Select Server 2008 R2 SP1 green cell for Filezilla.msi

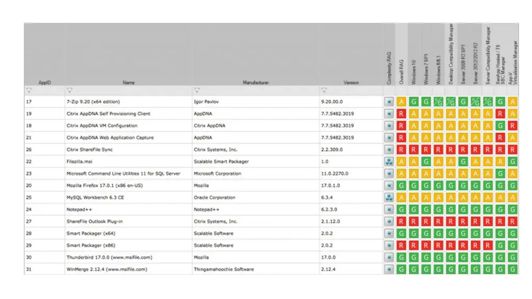[x=463, y=161]
